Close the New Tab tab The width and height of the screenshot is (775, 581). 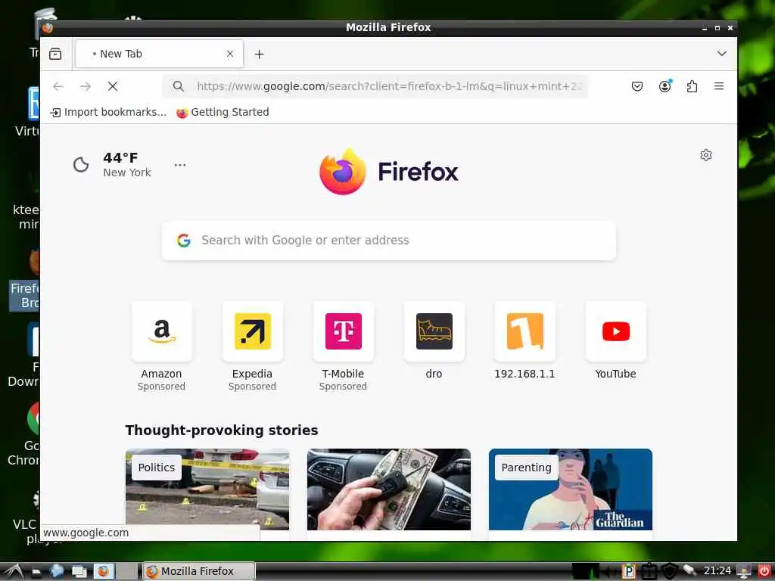(230, 54)
